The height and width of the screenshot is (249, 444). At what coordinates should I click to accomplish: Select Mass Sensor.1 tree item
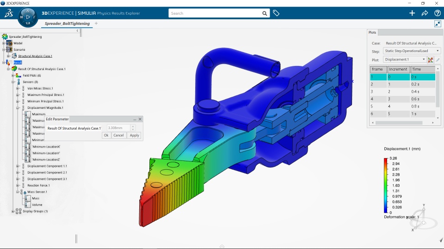pyautogui.click(x=37, y=192)
